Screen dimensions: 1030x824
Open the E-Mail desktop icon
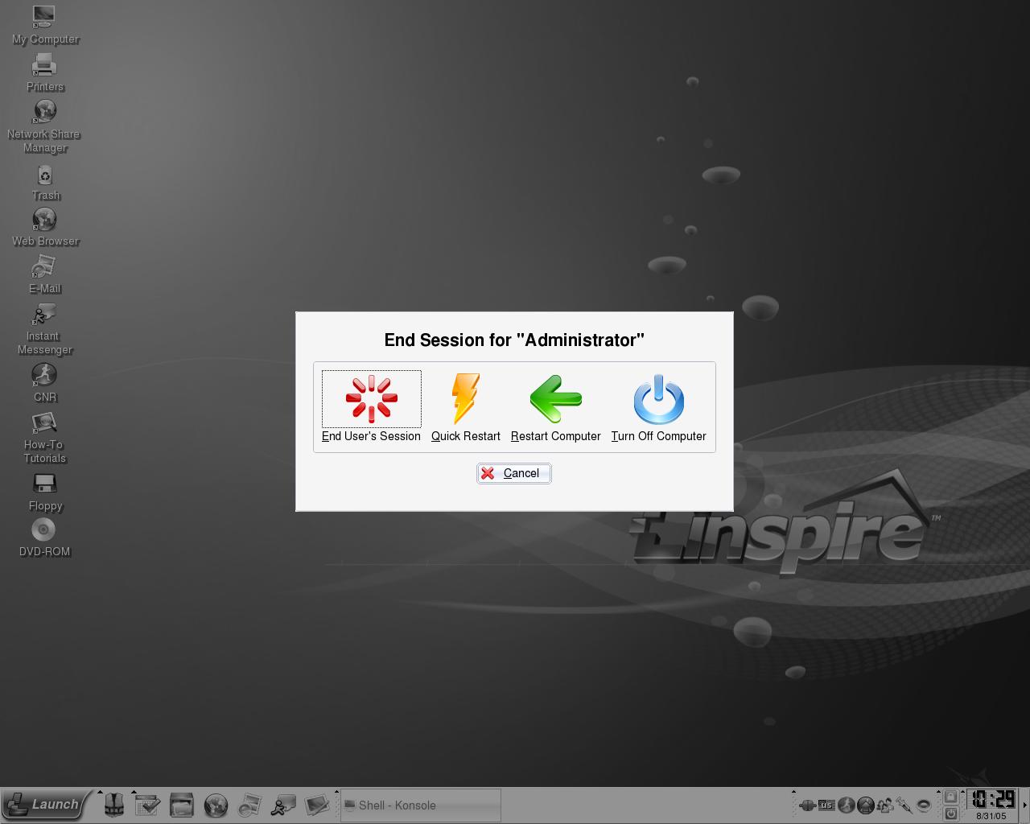coord(45,275)
